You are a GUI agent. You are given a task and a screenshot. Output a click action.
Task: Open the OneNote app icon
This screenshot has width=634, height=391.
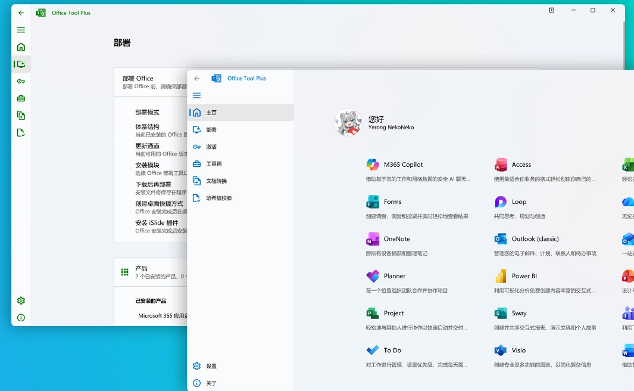click(x=373, y=238)
